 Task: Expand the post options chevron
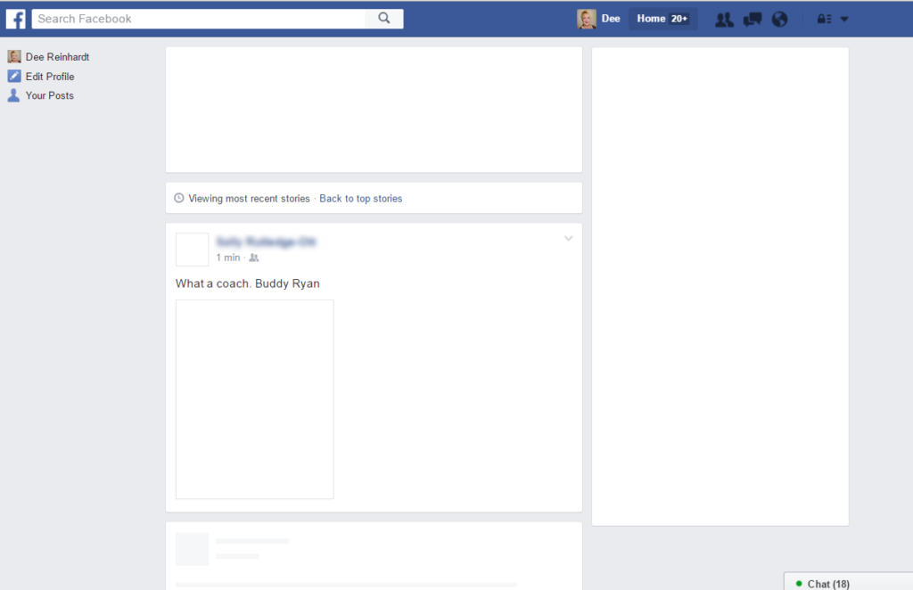pos(568,239)
